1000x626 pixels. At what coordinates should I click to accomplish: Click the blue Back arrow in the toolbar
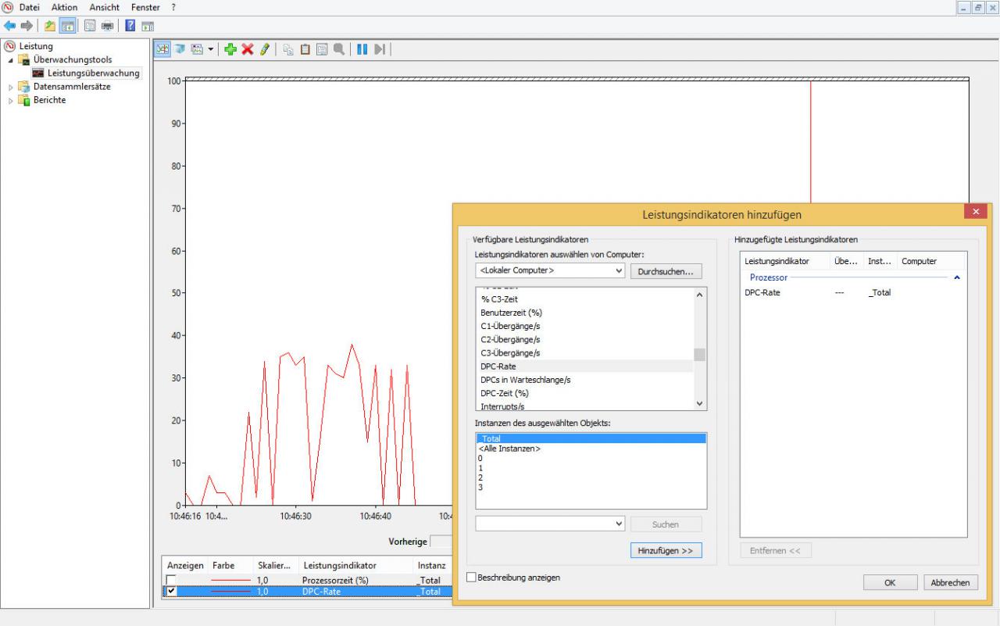pos(9,26)
